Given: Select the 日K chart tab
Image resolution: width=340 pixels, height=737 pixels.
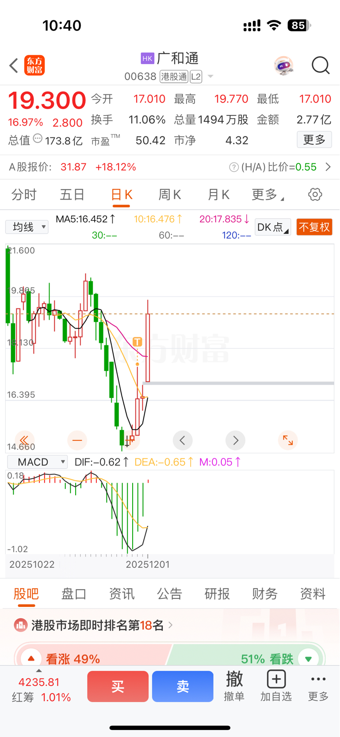Looking at the screenshot, I should (x=122, y=195).
